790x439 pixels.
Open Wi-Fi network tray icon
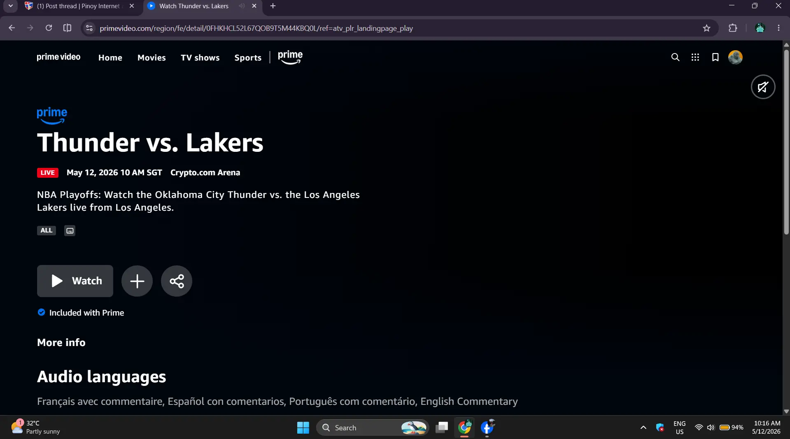699,427
